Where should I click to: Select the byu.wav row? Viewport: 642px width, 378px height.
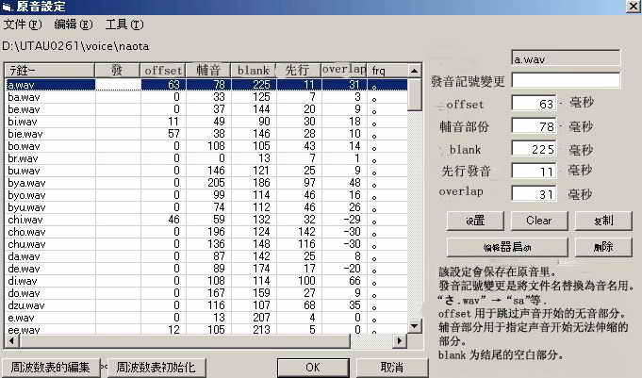click(206, 207)
